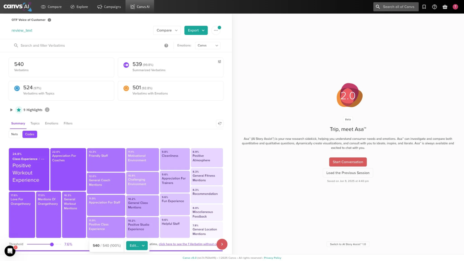Open Explore in top navigation

(79, 7)
